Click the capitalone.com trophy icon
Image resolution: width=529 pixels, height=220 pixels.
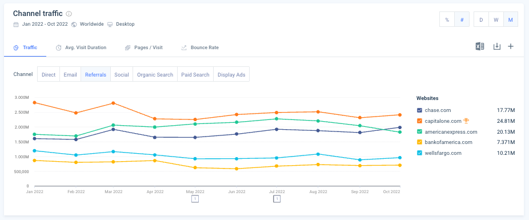(466, 121)
